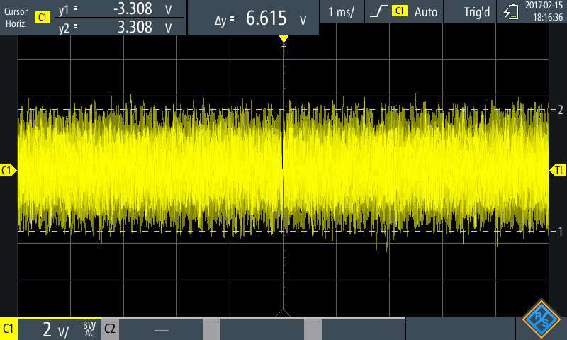Image resolution: width=567 pixels, height=340 pixels.
Task: Click the yellow trigger position marker at top
Action: (283, 39)
